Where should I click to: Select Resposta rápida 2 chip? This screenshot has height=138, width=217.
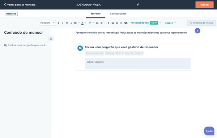[x=114, y=53]
